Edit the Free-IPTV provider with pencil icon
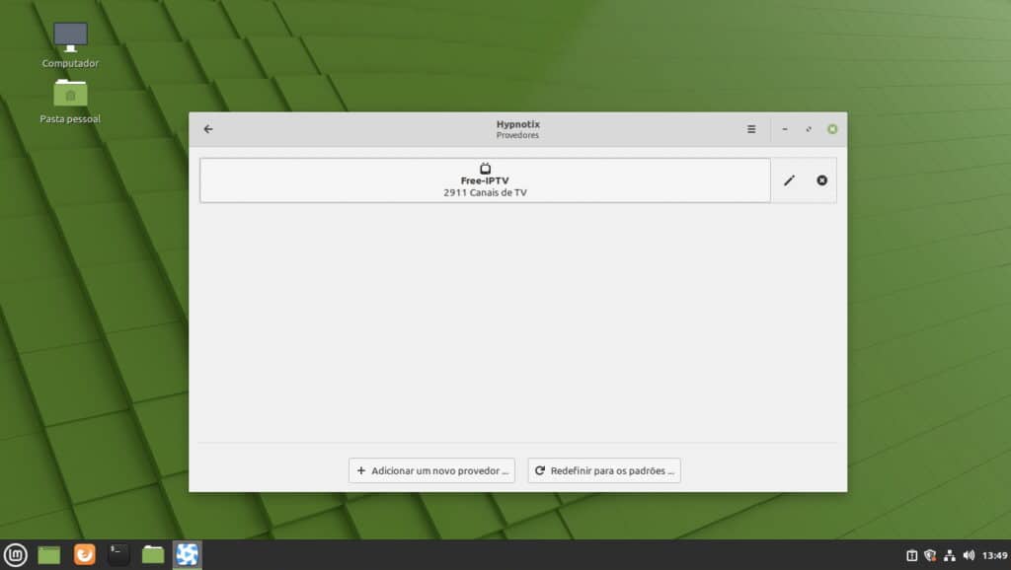 coord(789,180)
